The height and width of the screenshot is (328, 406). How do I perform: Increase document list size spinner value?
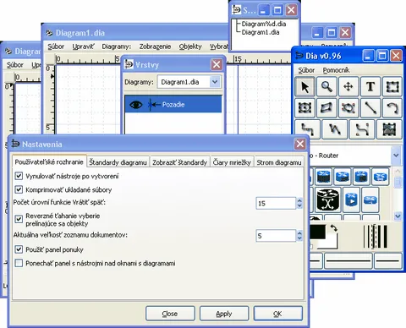(299, 232)
